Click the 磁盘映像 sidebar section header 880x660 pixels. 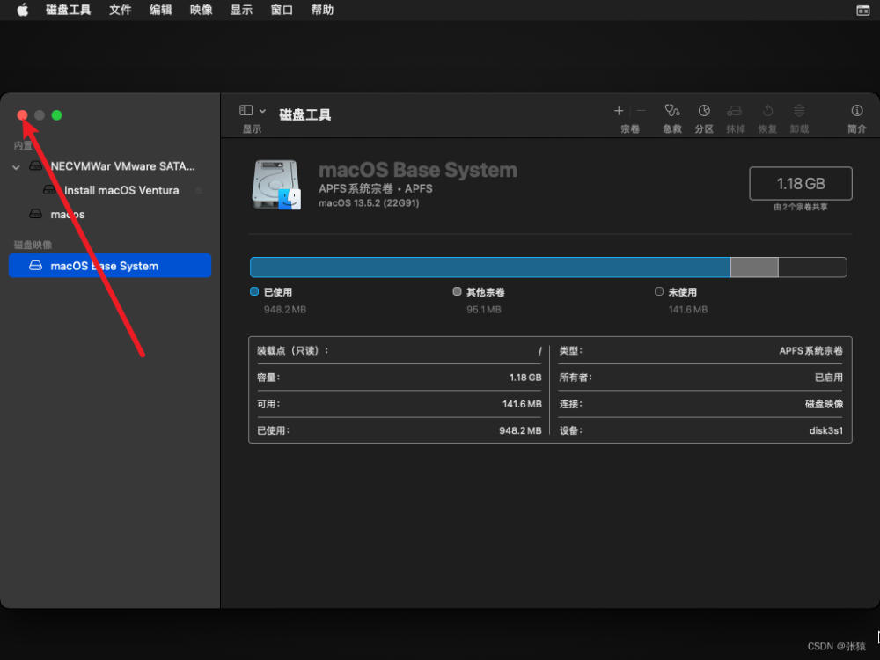tap(33, 245)
